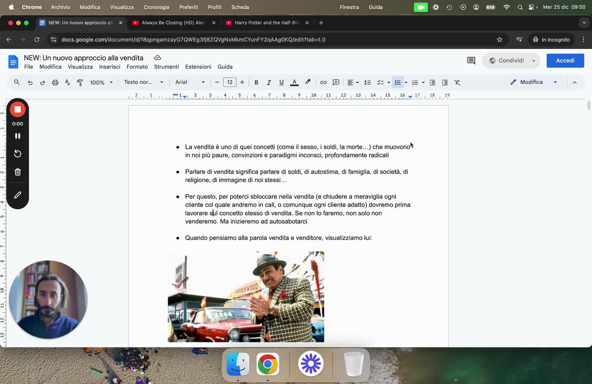592x384 pixels.
Task: Restart the recording with the circular arrow
Action: (x=18, y=154)
